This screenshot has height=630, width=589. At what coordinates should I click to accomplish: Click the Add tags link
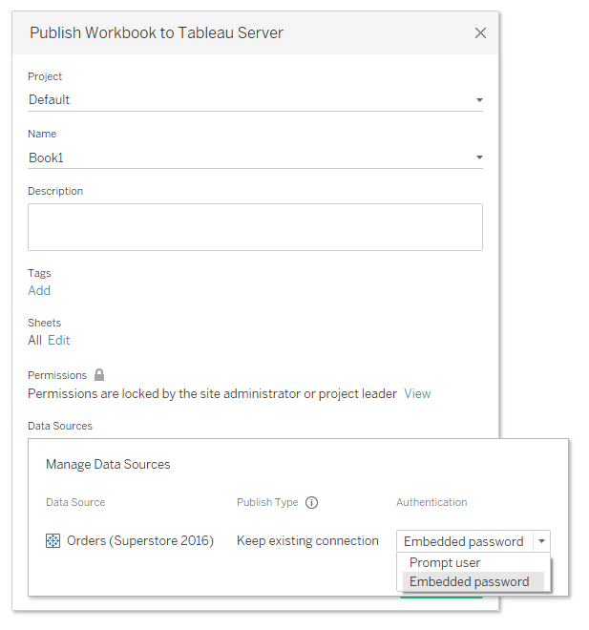point(39,290)
